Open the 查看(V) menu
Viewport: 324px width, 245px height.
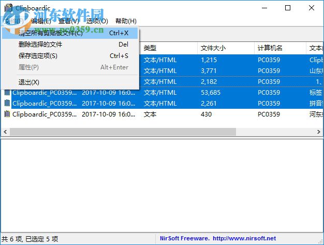69,21
